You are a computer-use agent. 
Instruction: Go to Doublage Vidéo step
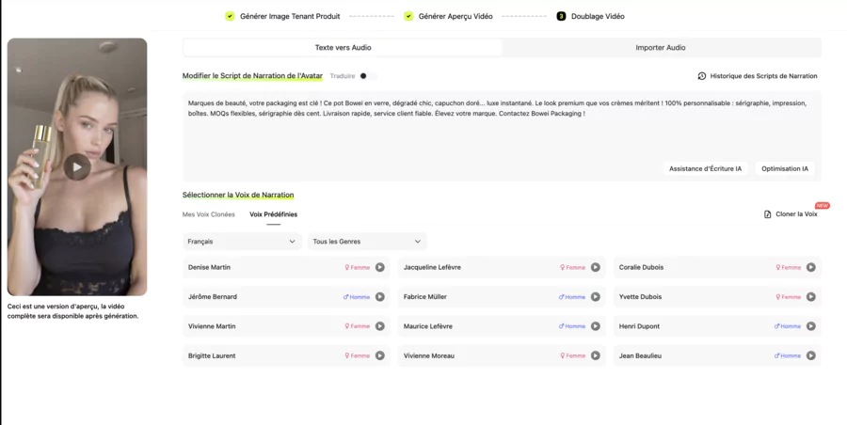coord(598,16)
